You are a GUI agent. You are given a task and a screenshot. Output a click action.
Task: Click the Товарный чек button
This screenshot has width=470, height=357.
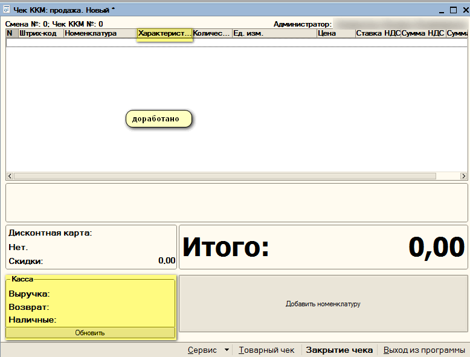pyautogui.click(x=266, y=350)
